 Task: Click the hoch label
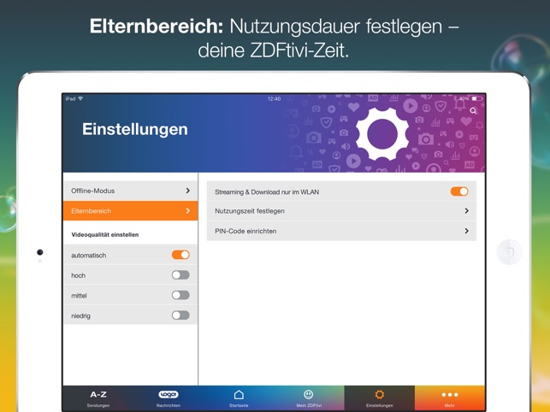[x=78, y=275]
